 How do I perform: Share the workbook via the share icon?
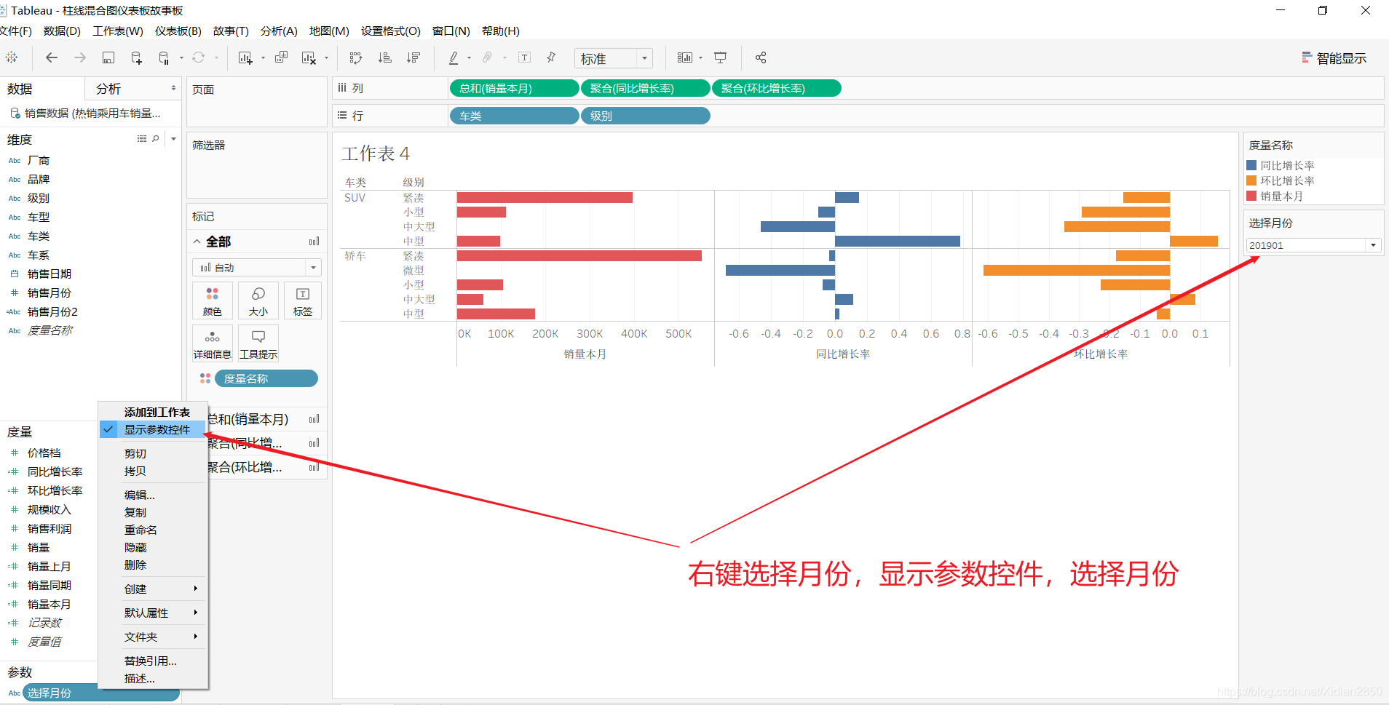coord(761,57)
